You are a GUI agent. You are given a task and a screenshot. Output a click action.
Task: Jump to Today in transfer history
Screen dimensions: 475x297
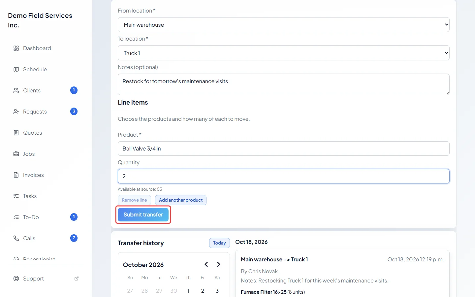[x=219, y=243]
